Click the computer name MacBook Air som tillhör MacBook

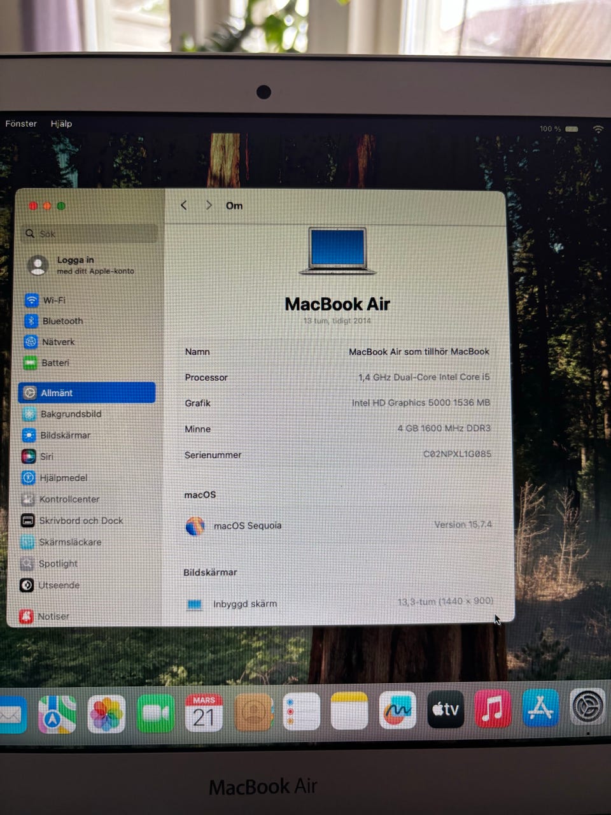[x=419, y=351]
